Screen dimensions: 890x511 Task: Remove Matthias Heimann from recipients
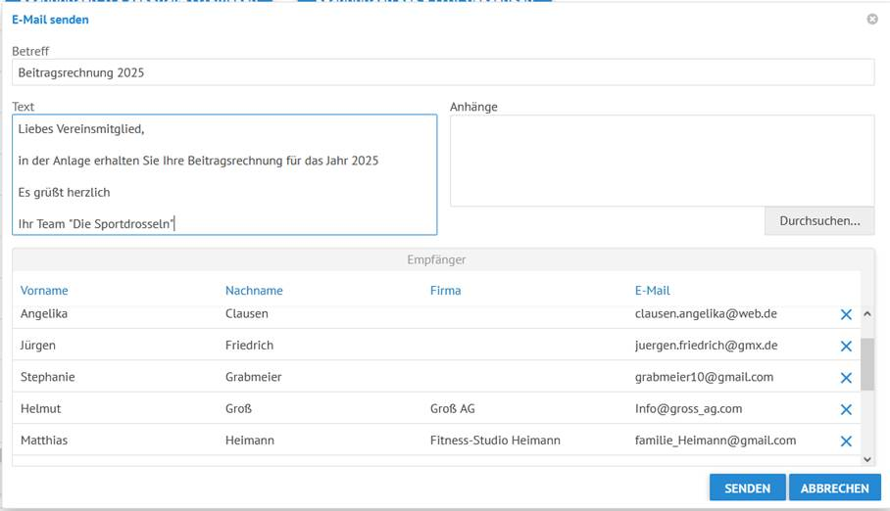pyautogui.click(x=846, y=441)
